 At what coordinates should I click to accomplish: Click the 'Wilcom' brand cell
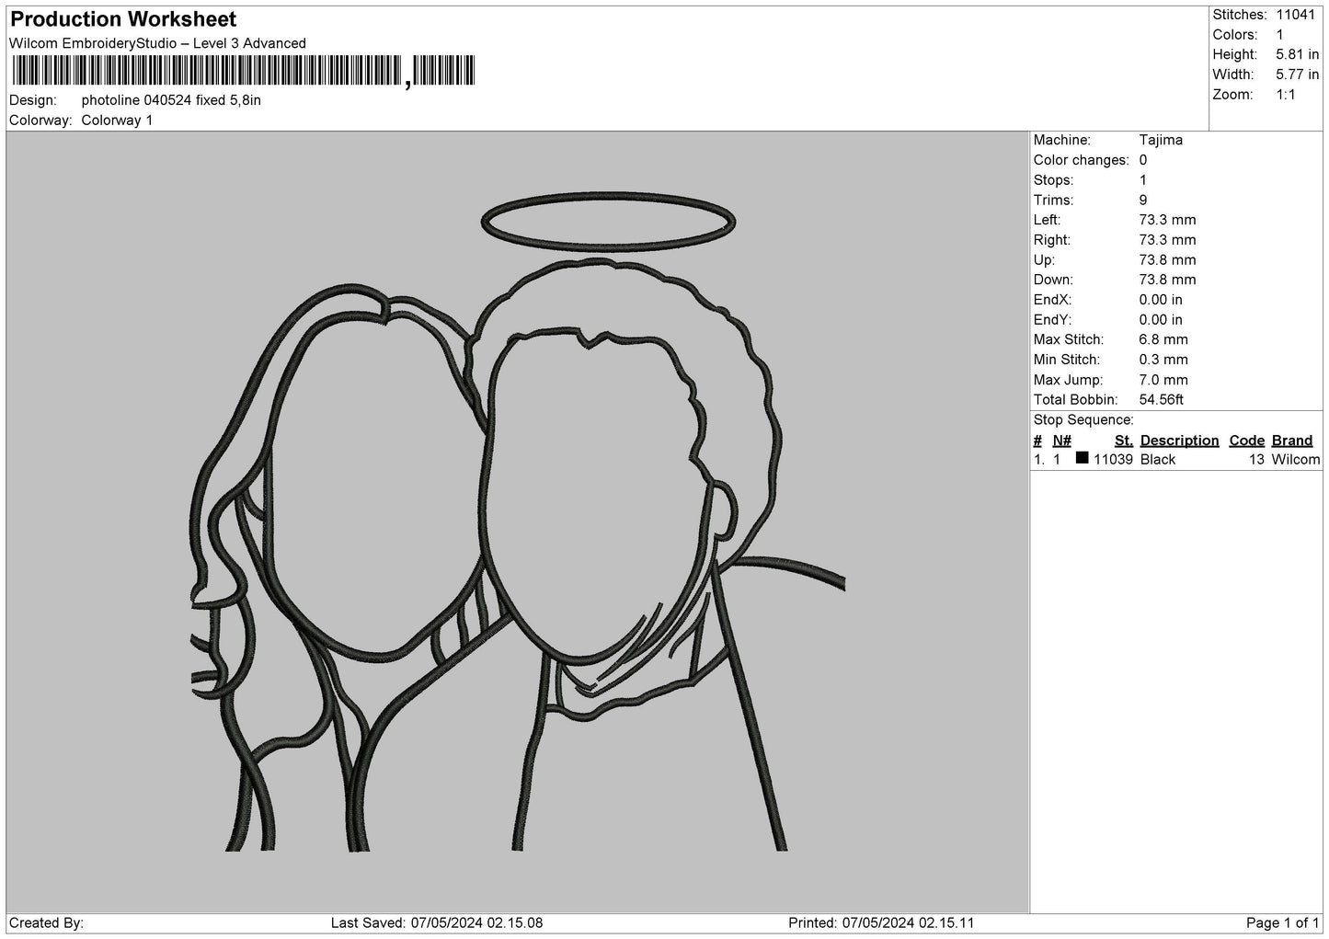[1295, 460]
